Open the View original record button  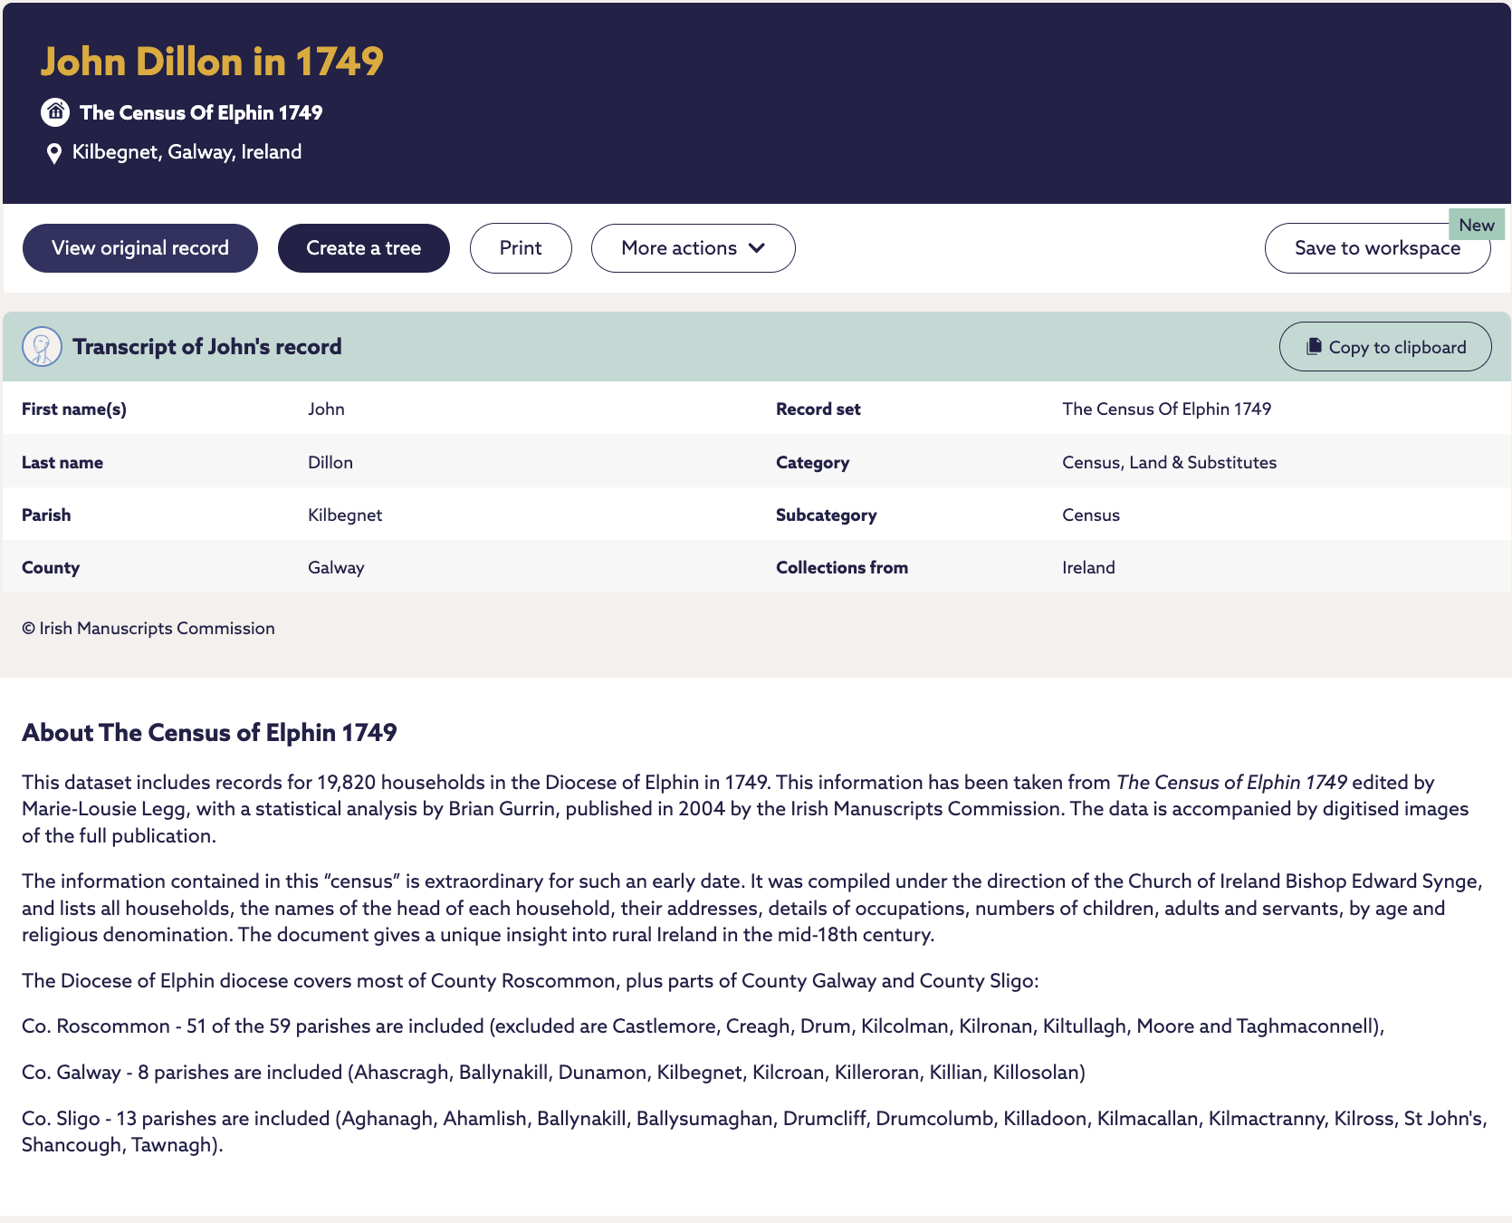click(140, 248)
